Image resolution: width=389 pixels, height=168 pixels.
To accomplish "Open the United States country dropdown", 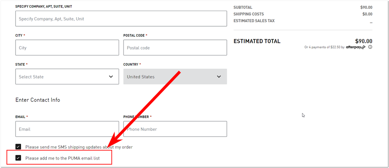I will pos(175,77).
